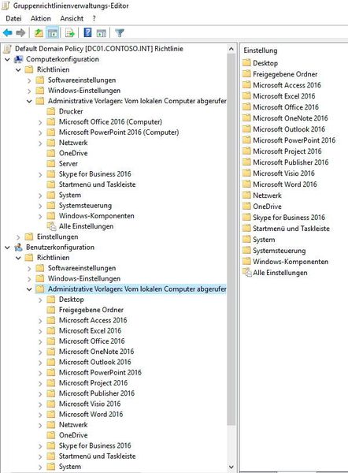Click the tree pane vertical scrollbar thumb
This screenshot has height=473, width=348.
click(x=231, y=240)
